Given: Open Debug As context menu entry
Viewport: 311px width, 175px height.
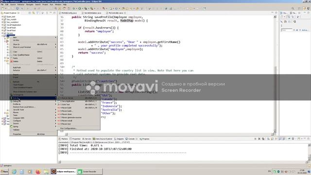Looking at the screenshot, I should pos(33,101).
